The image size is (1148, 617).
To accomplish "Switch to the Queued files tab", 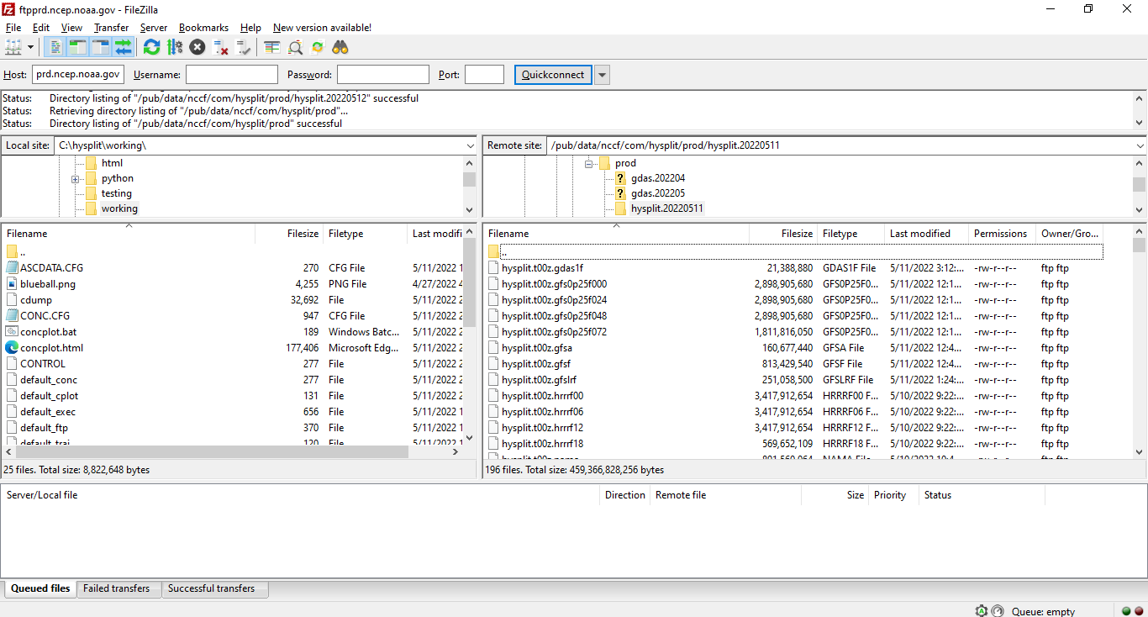I will pyautogui.click(x=40, y=588).
